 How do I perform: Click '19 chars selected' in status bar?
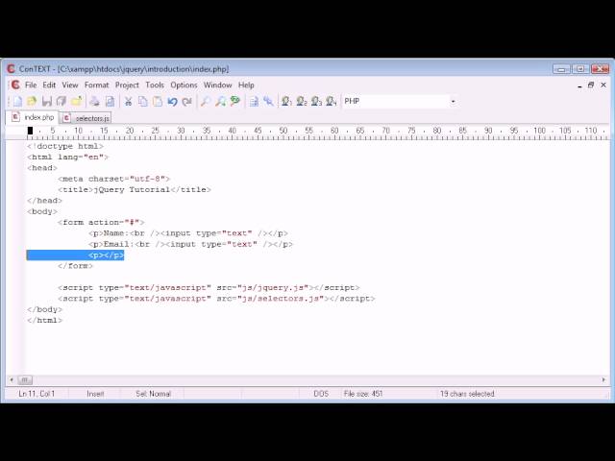point(467,394)
